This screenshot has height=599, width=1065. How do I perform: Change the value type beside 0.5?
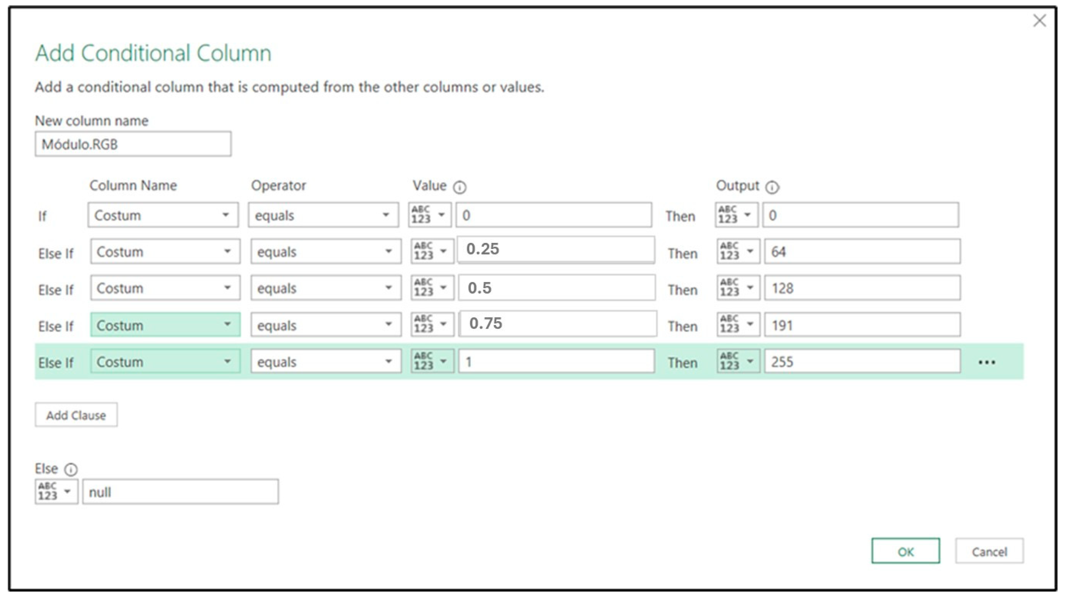(x=432, y=288)
